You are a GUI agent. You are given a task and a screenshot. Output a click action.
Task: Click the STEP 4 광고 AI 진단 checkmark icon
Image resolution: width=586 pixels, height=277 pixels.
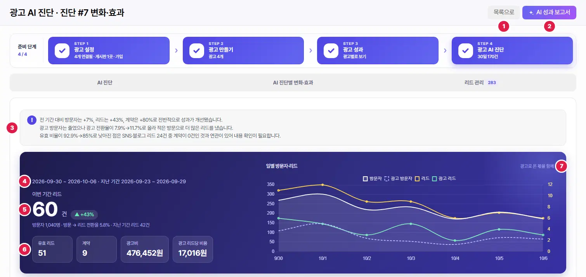pos(466,51)
